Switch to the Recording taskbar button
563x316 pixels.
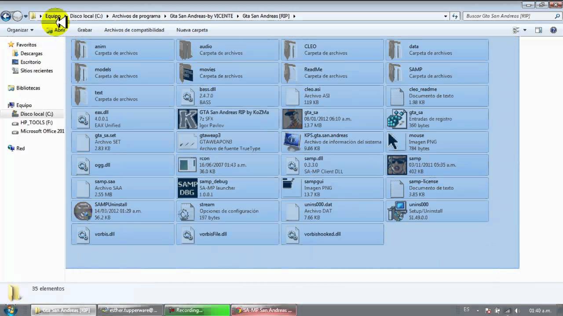[197, 310]
